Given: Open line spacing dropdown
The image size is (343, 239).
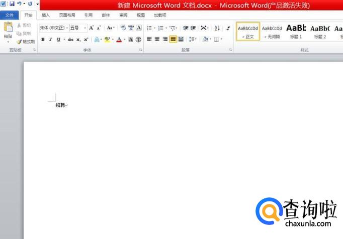Looking at the screenshot, I should [x=193, y=39].
